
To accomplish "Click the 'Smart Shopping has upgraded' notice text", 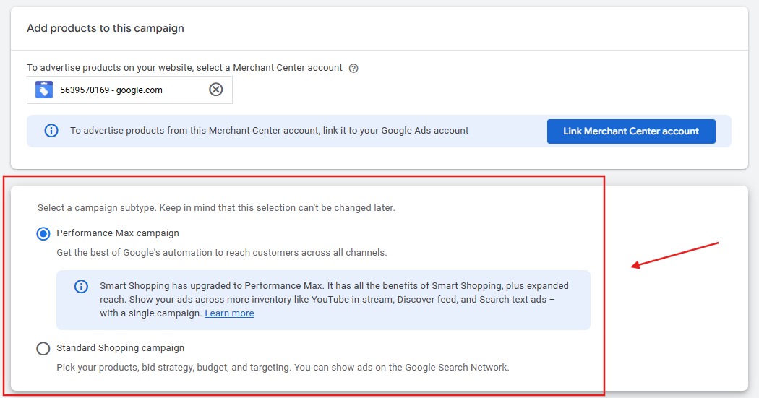I will pos(334,299).
